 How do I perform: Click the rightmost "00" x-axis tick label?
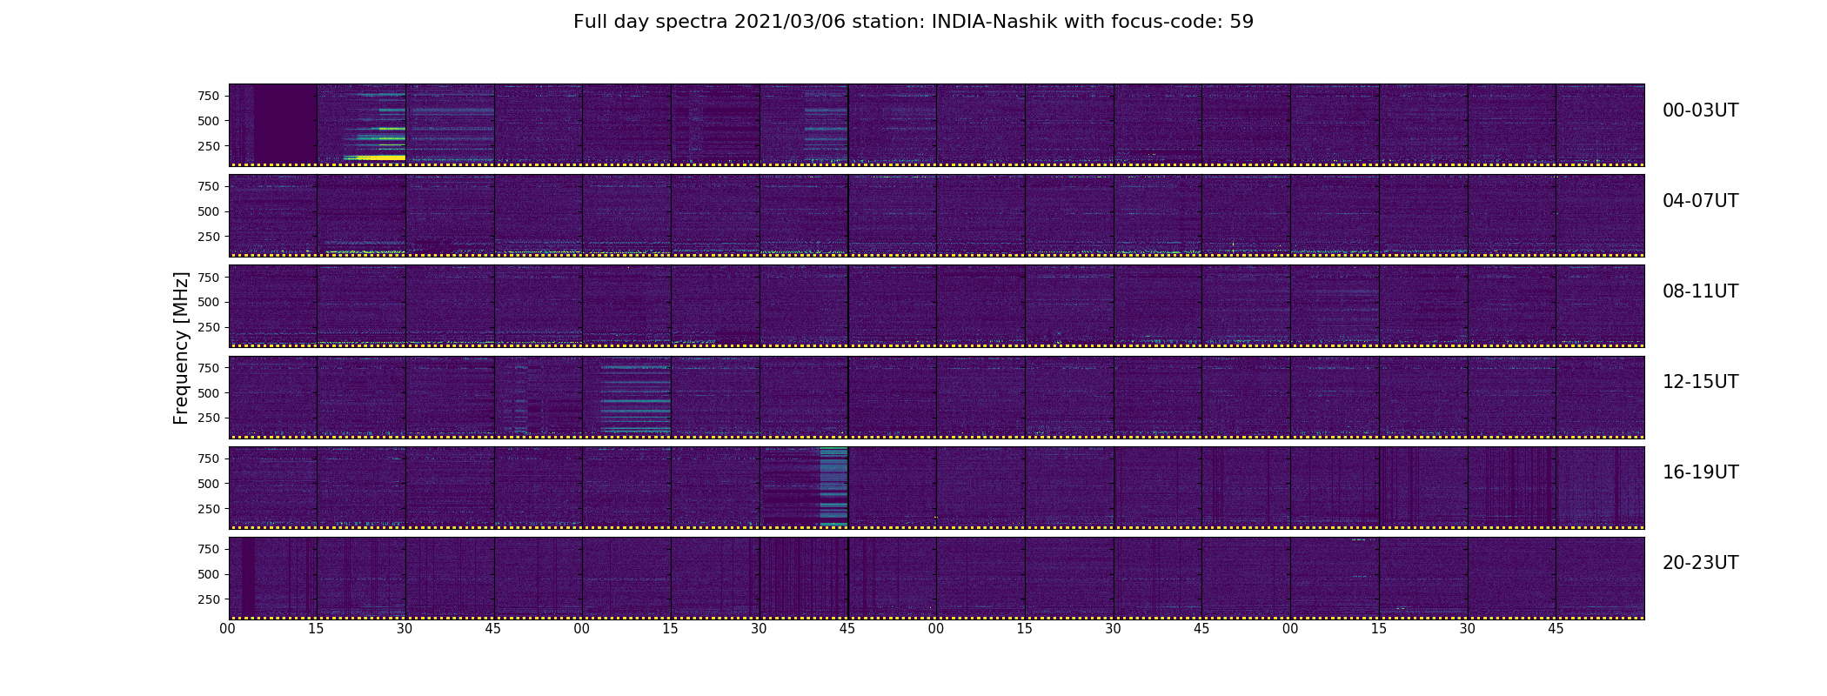point(1290,629)
